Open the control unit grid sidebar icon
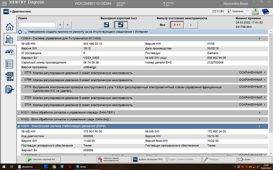This screenshot has height=170, width=273. tap(10, 77)
